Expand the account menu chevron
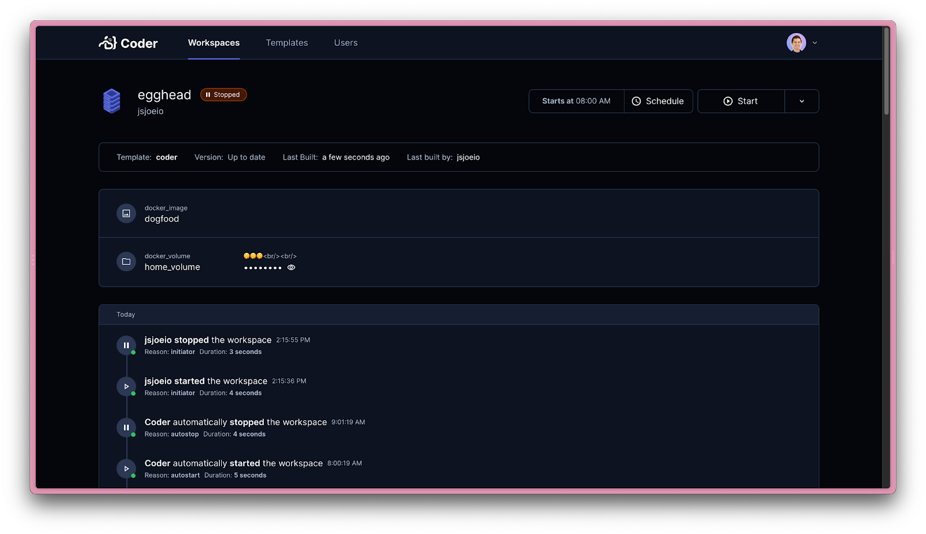 coord(815,43)
